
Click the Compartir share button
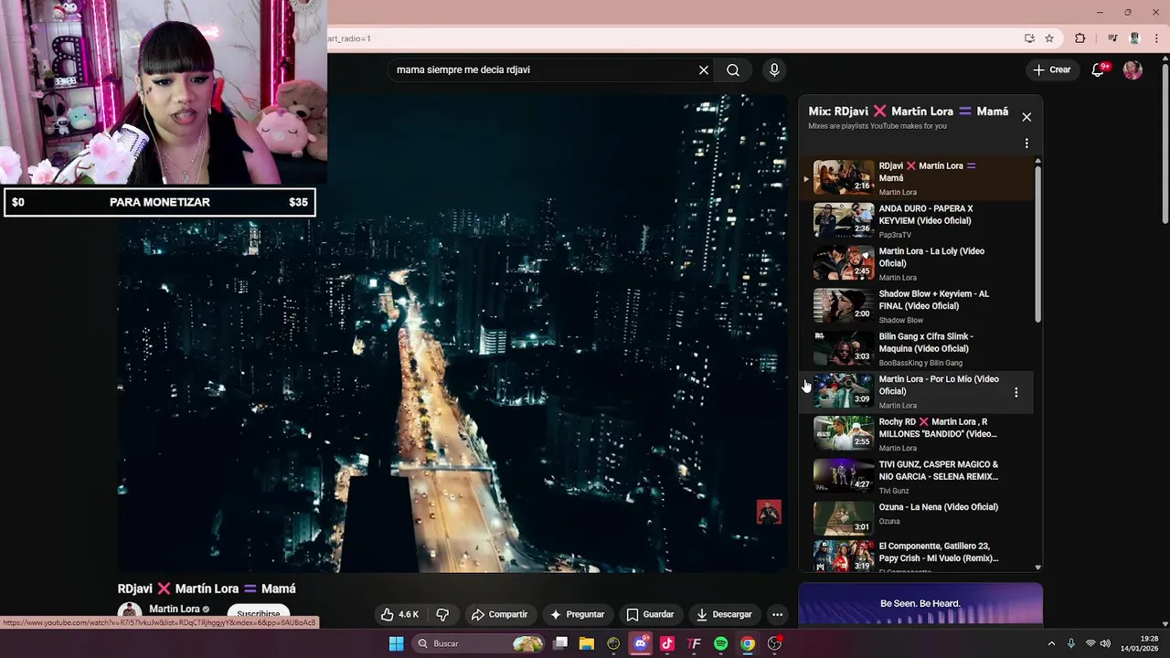tap(499, 615)
